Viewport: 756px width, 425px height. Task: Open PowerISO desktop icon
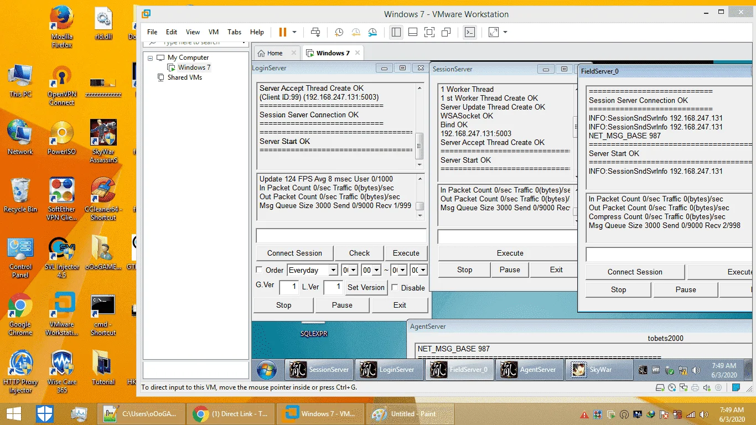pyautogui.click(x=61, y=137)
